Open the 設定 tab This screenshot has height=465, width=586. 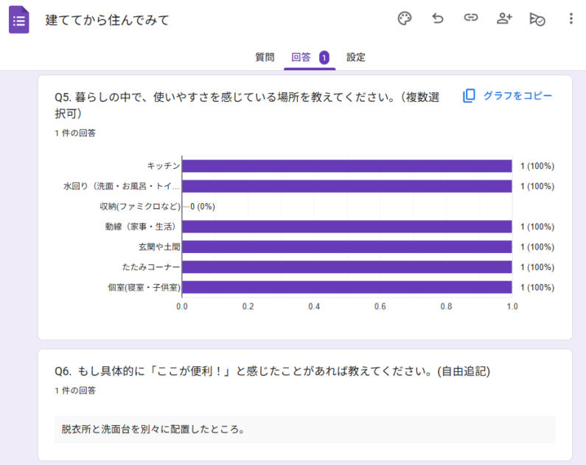pyautogui.click(x=356, y=58)
